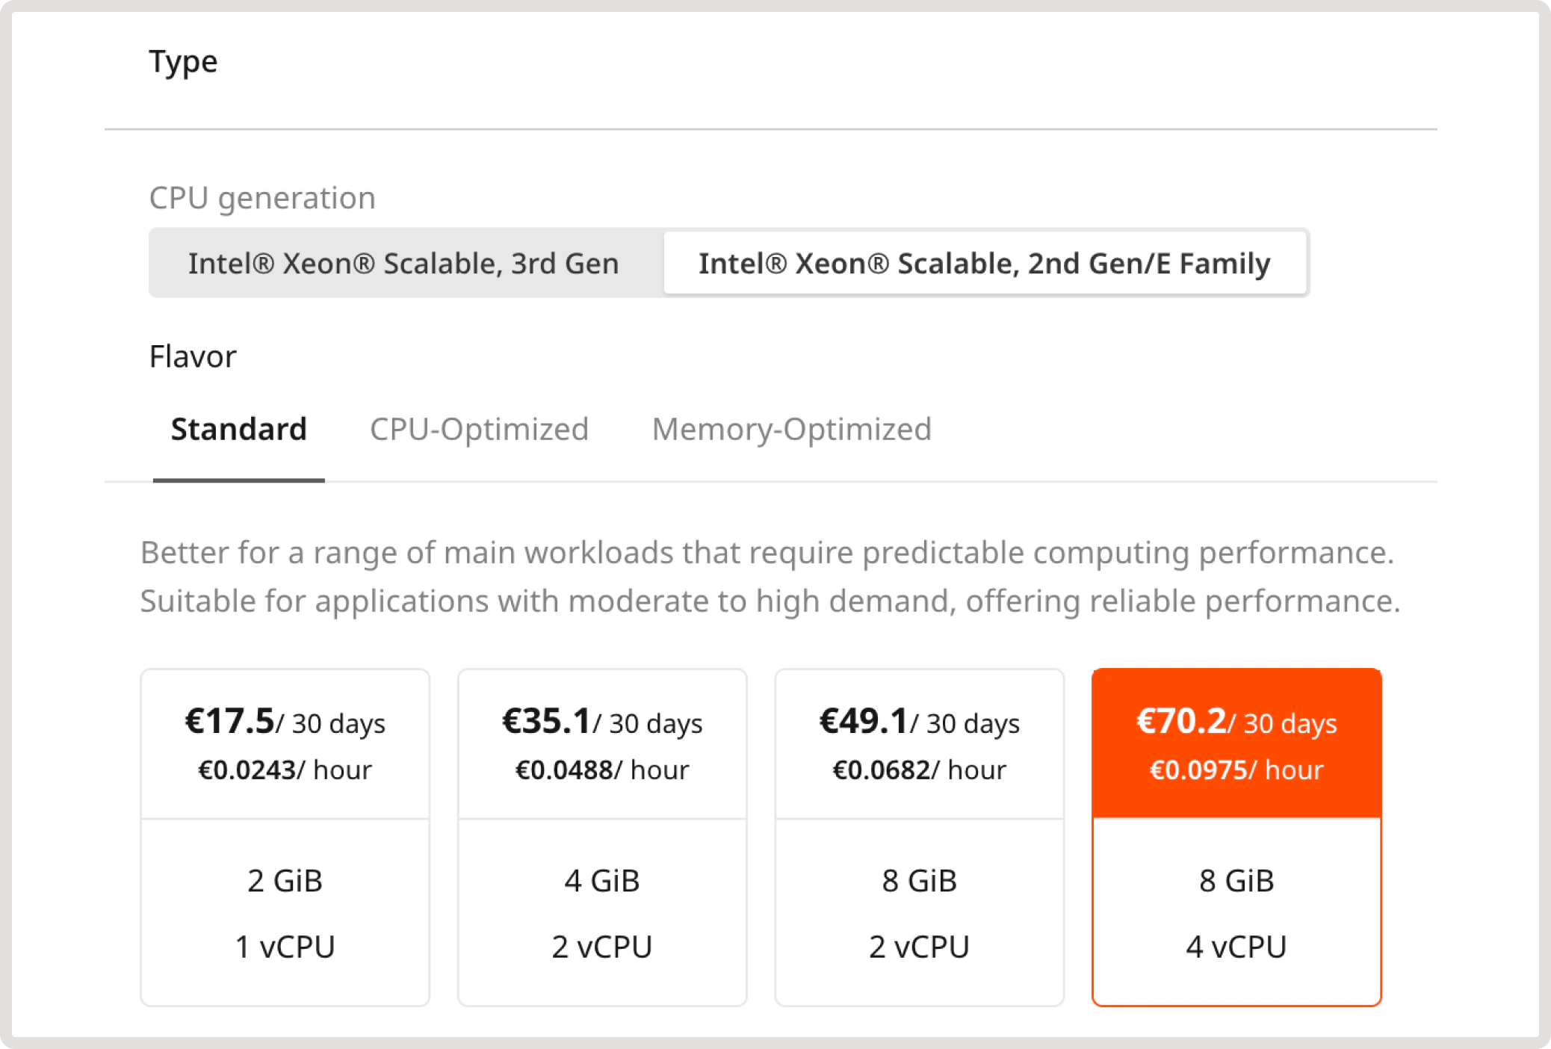Click the Type section heading

click(183, 61)
